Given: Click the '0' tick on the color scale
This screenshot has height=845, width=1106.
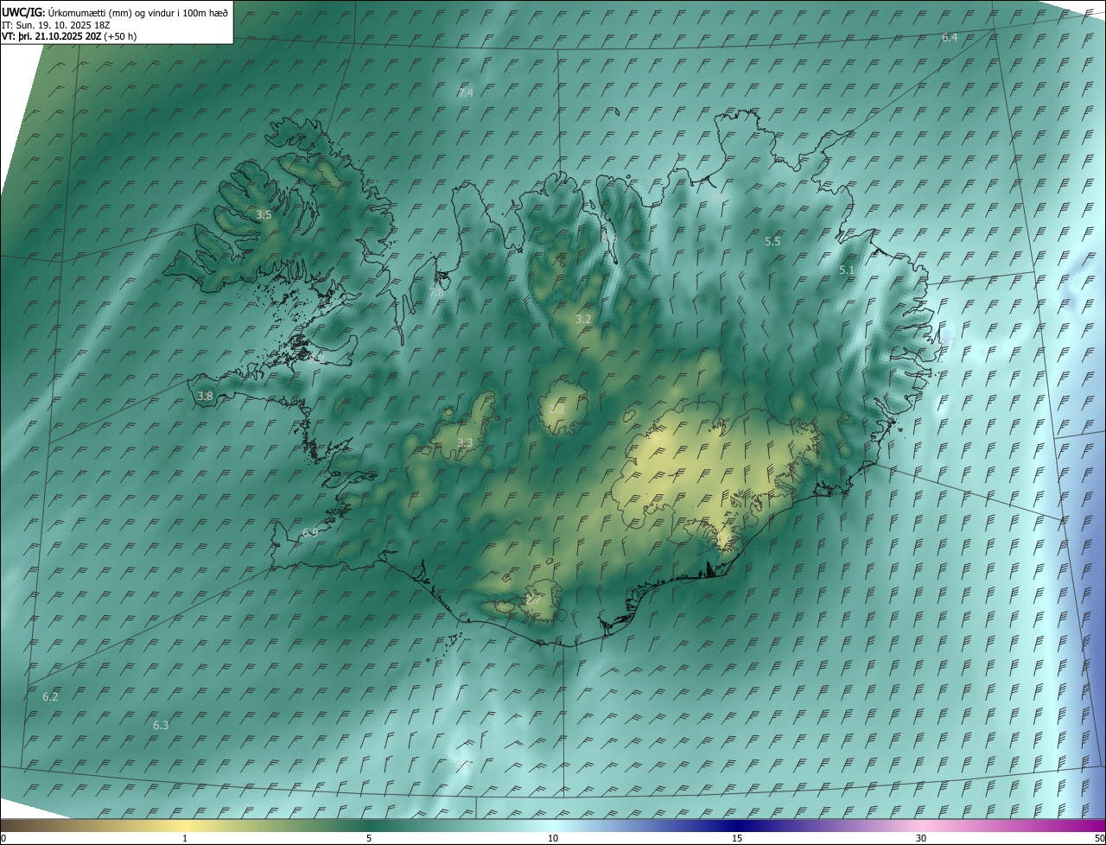Looking at the screenshot, I should point(3,838).
